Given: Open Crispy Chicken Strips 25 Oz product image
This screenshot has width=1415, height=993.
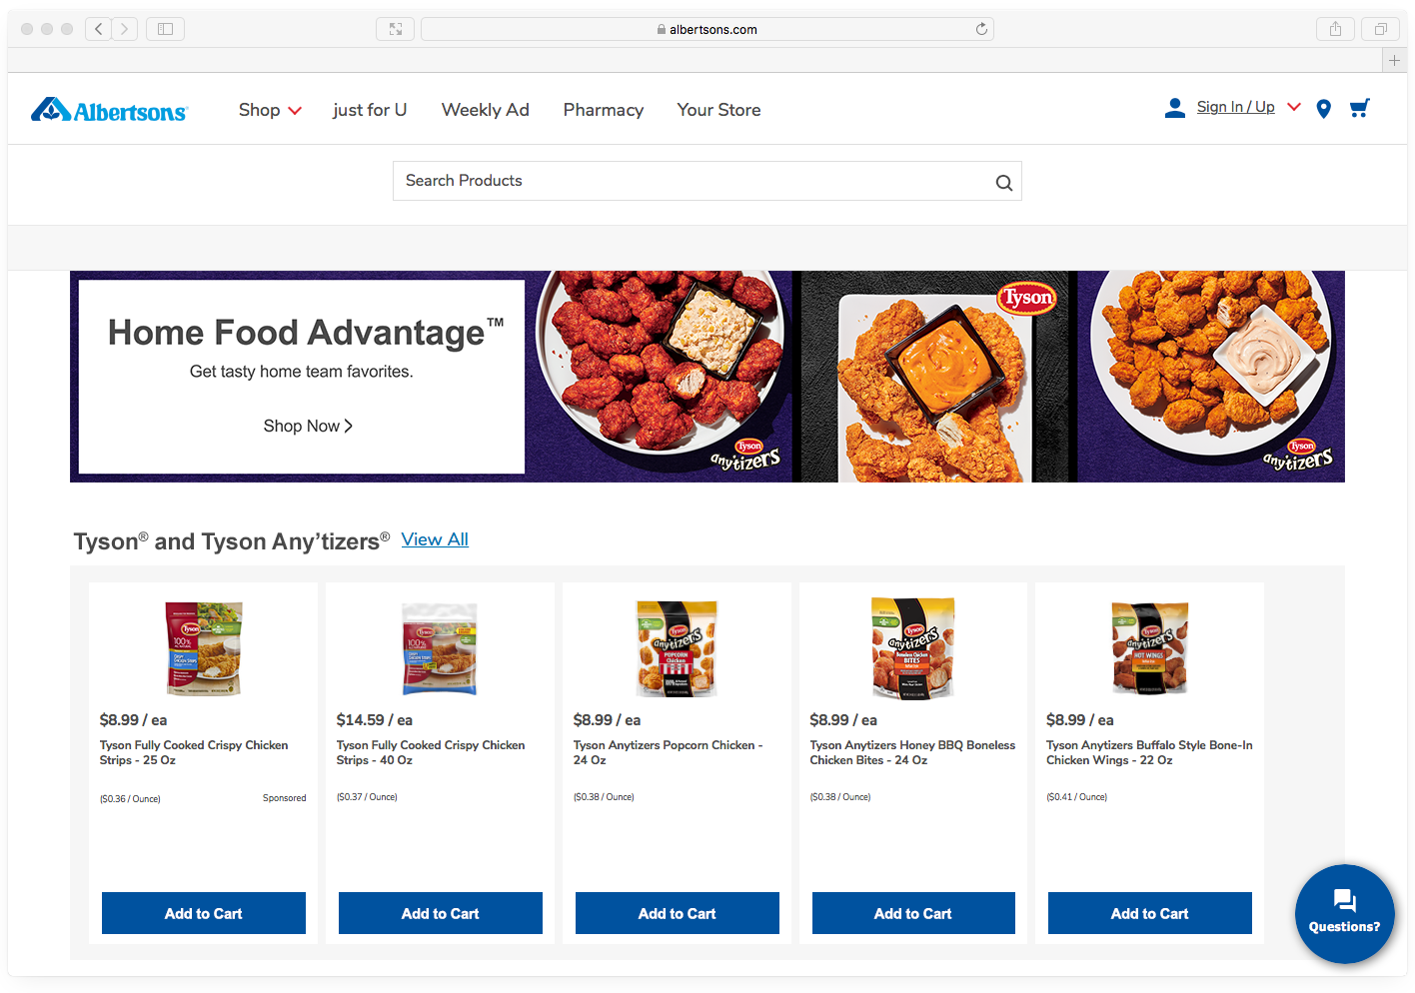Looking at the screenshot, I should pos(204,648).
